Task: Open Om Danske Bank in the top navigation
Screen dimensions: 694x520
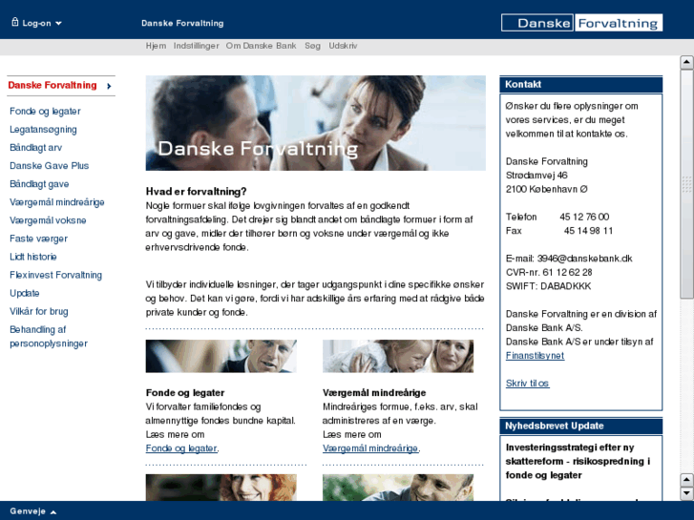Action: (261, 46)
